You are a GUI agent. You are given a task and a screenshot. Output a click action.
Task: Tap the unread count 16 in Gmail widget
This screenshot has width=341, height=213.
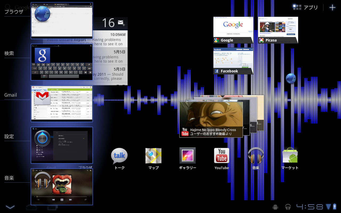108,23
